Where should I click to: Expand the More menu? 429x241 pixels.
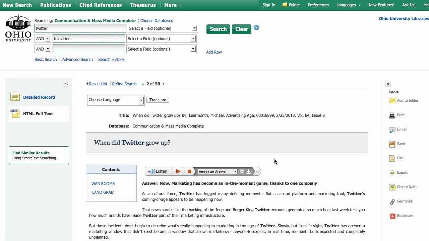(173, 5)
